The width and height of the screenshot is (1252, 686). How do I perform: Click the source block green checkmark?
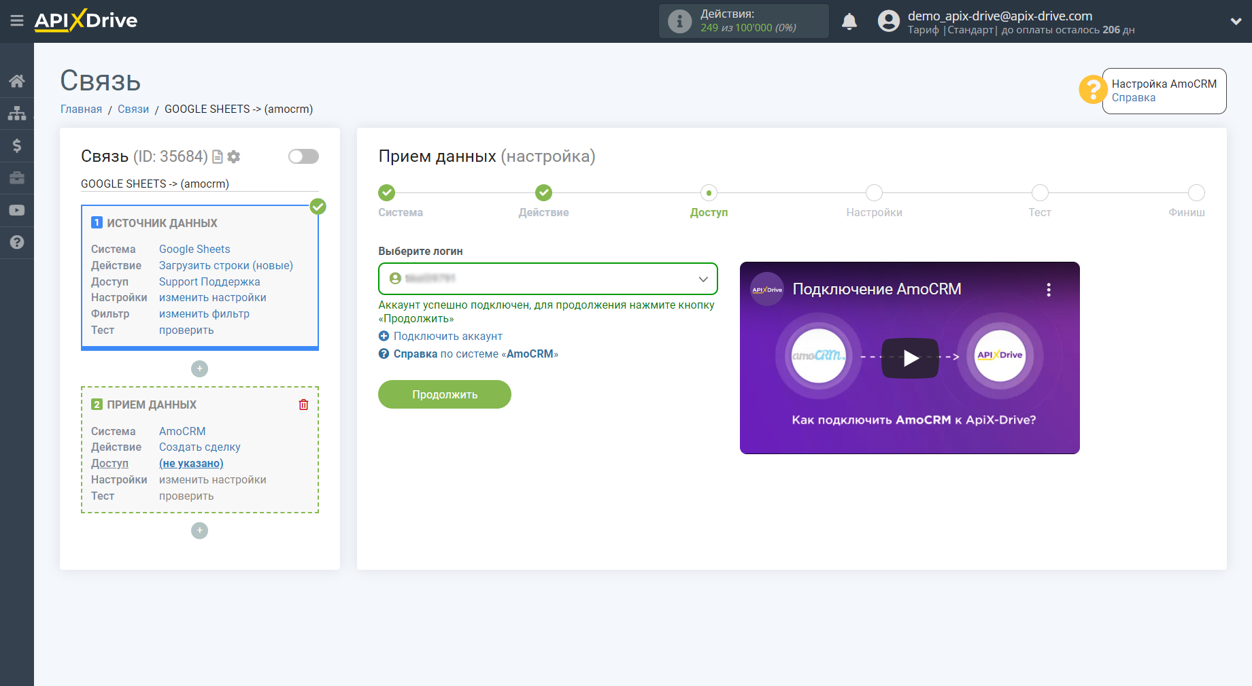pyautogui.click(x=318, y=207)
